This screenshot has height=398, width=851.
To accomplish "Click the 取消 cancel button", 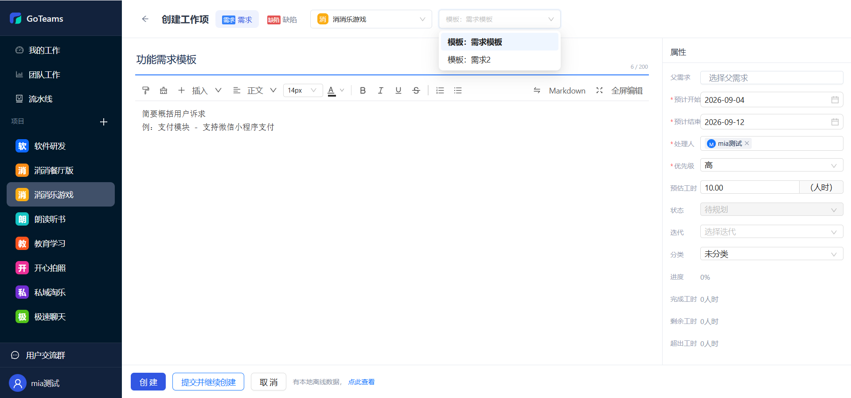I will tap(269, 382).
